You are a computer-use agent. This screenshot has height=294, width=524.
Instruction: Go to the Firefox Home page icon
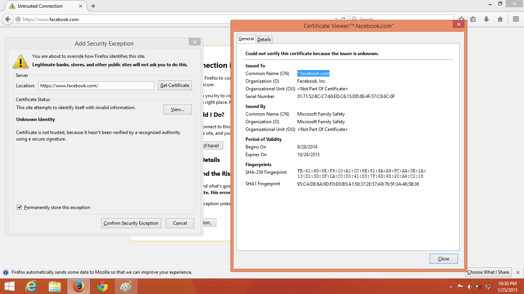[x=500, y=19]
